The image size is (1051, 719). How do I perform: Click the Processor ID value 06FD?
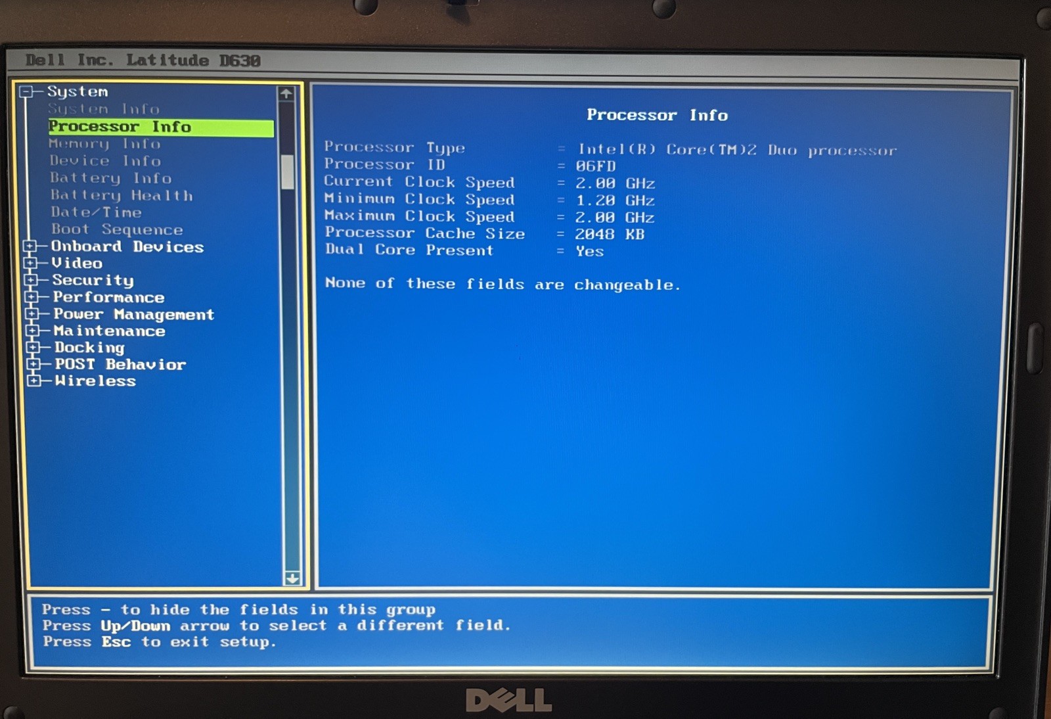tap(596, 166)
